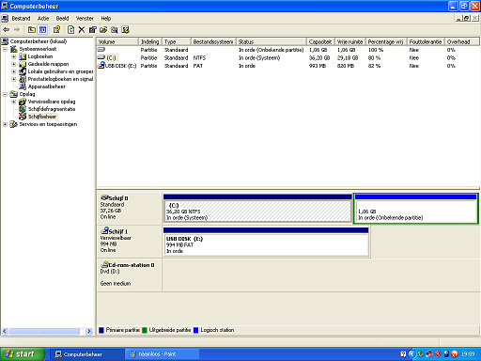Click the Properties toolbar icon

click(x=92, y=30)
